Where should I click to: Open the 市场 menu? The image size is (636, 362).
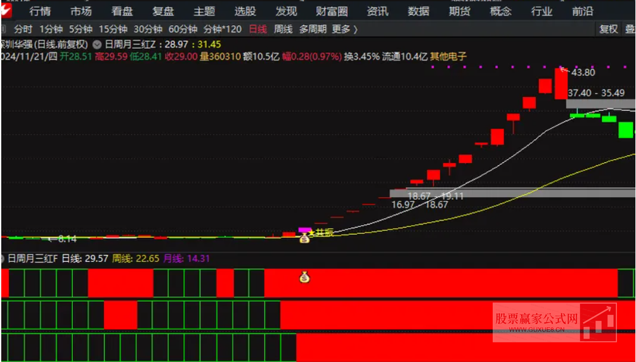click(x=81, y=11)
